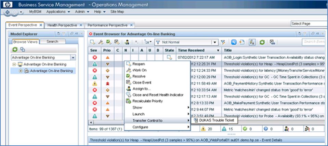Click the Reopen toolbar icon in Event Browser
This screenshot has width=328, height=146.
tap(92, 42)
